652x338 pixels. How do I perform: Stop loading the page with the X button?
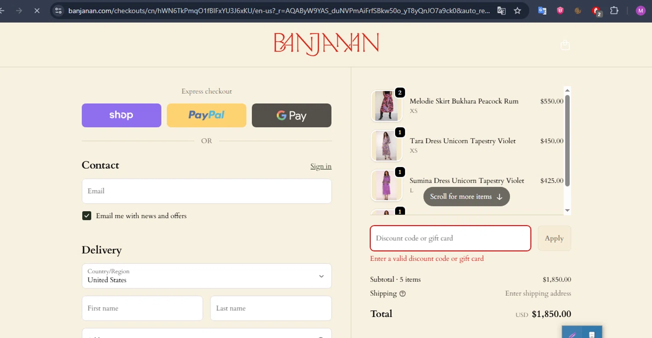[x=37, y=10]
